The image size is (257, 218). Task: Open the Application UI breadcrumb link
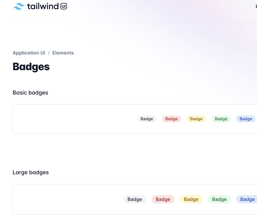point(29,53)
